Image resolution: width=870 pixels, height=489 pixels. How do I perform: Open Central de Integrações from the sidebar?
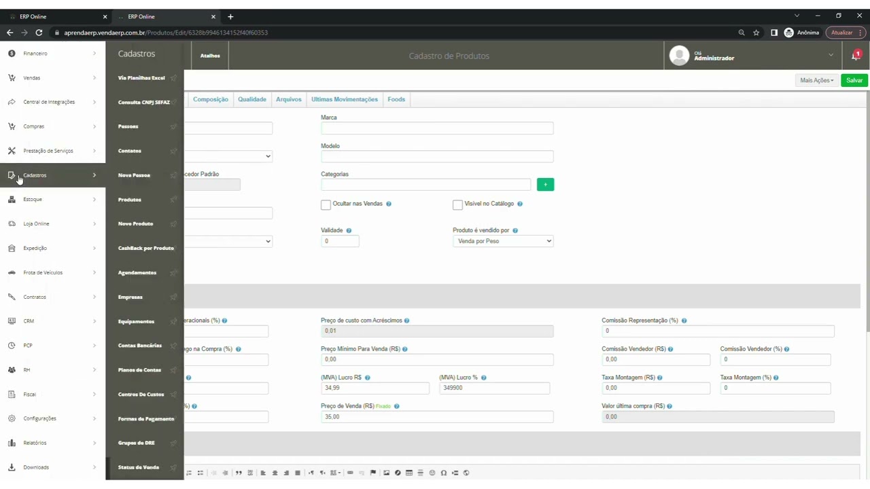[x=52, y=102]
